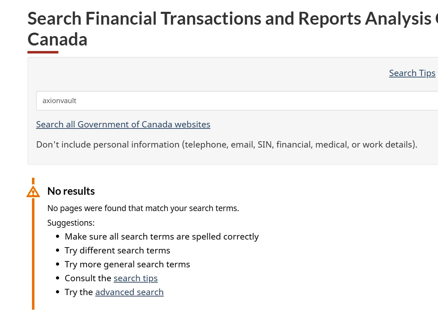Click the 'Suggestions:' label
Screen dimensions: 438x318
click(71, 223)
